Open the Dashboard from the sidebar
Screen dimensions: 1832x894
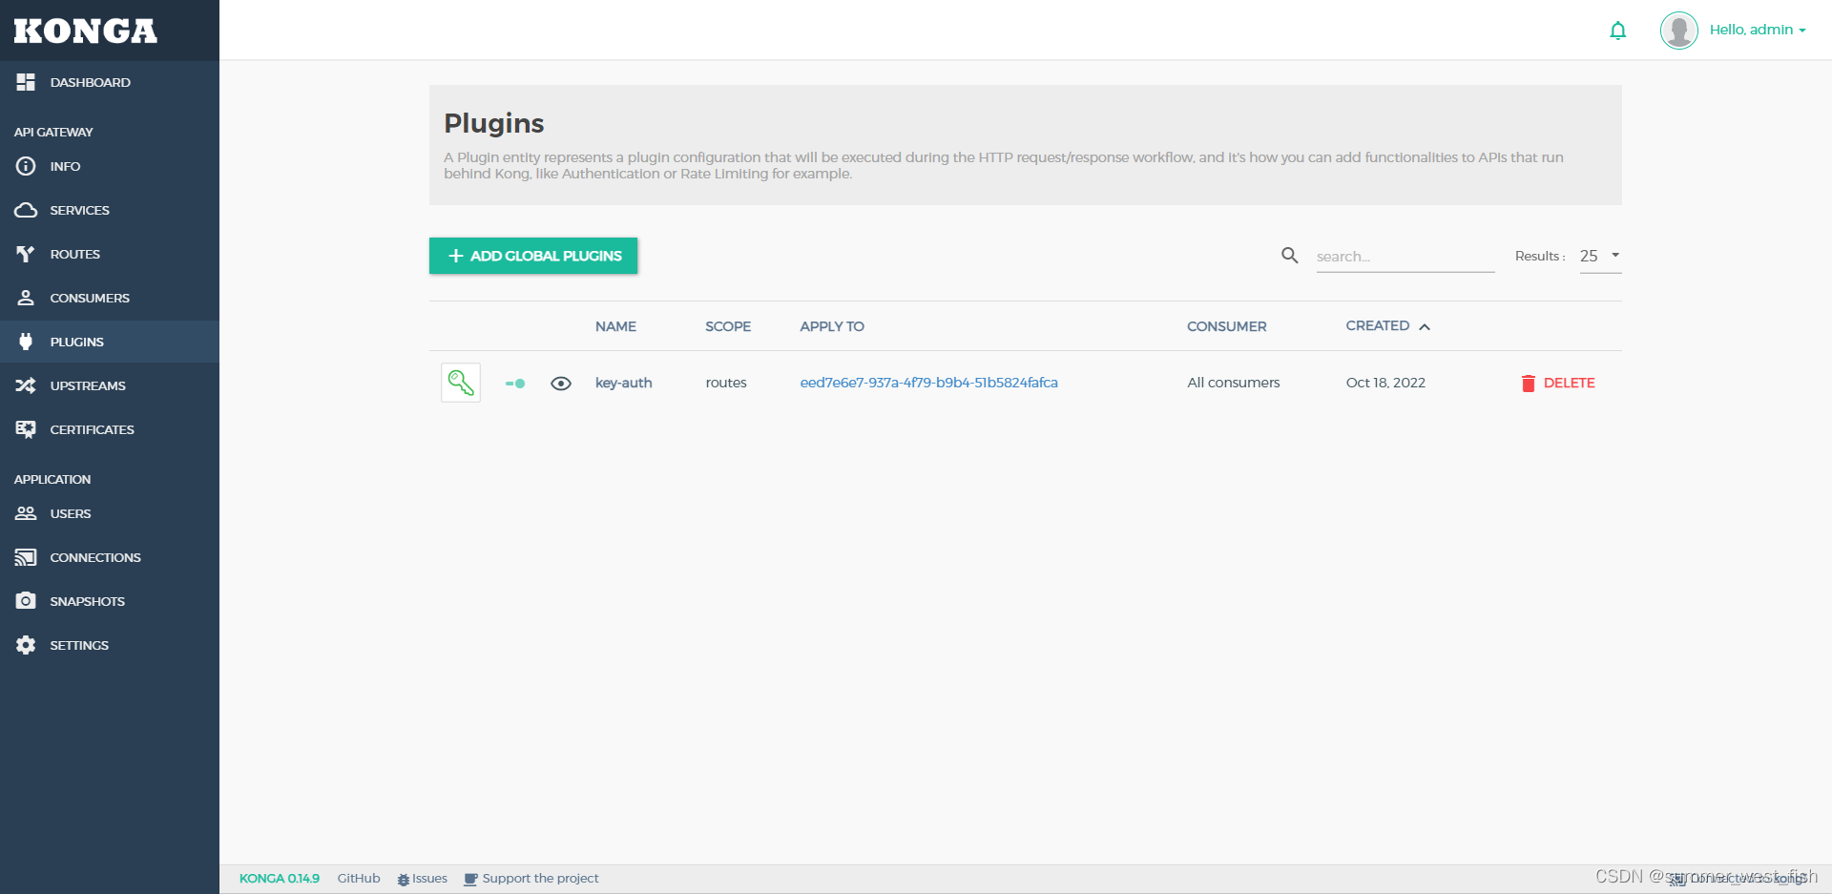pyautogui.click(x=91, y=82)
